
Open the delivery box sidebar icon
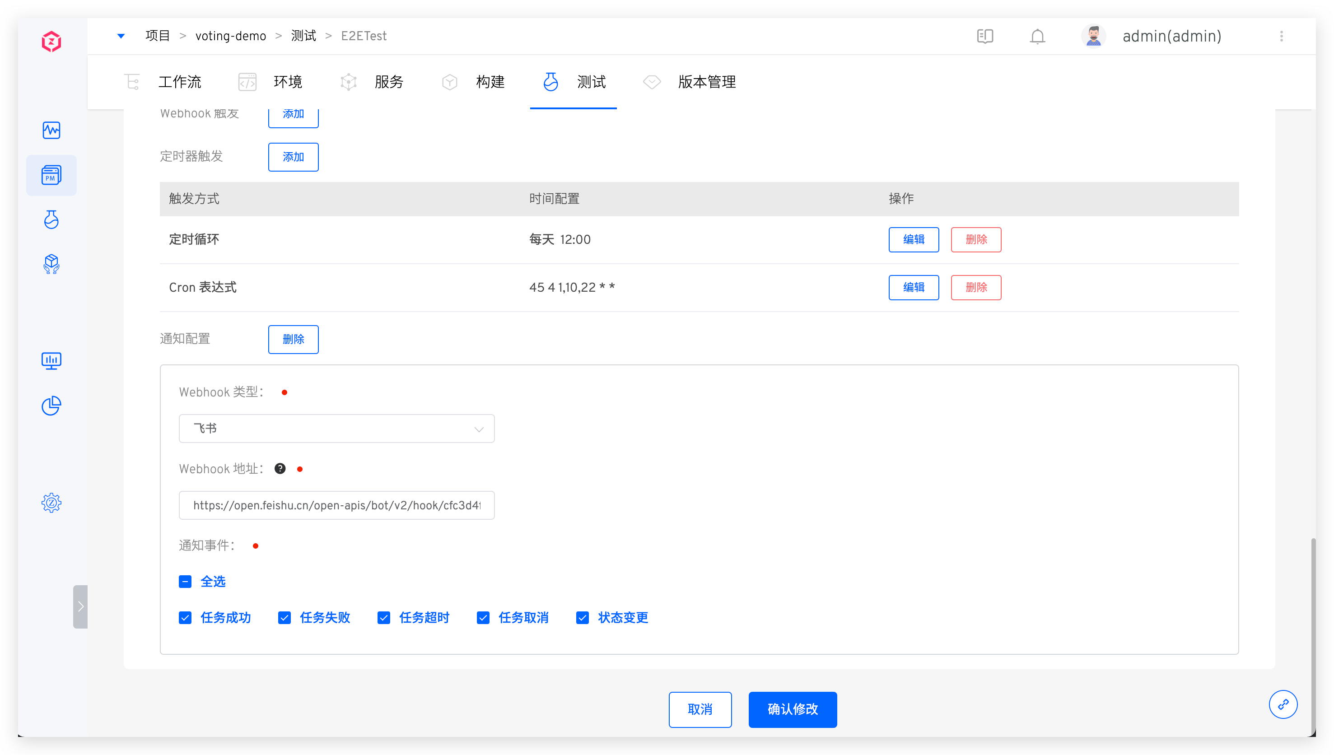click(51, 264)
